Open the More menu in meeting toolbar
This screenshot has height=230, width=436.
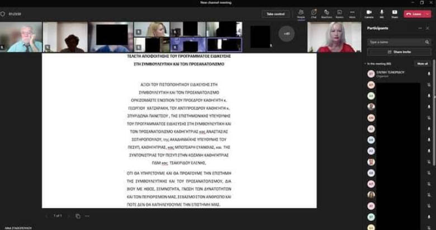tap(352, 13)
